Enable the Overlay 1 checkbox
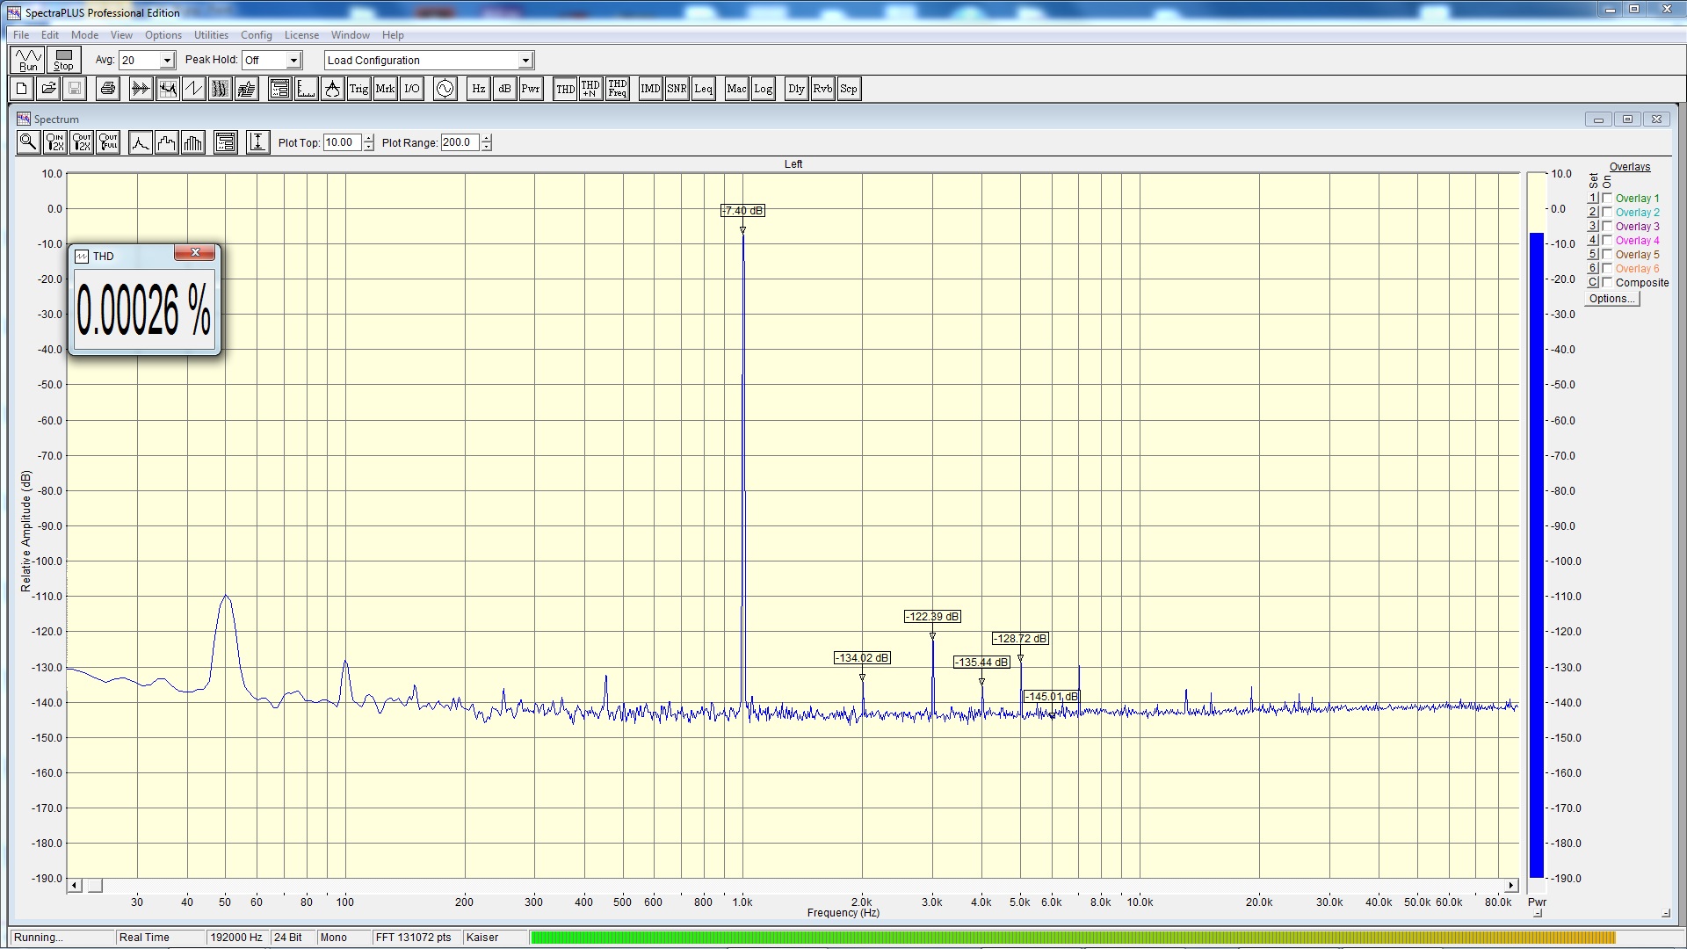1687x949 pixels. [1607, 199]
